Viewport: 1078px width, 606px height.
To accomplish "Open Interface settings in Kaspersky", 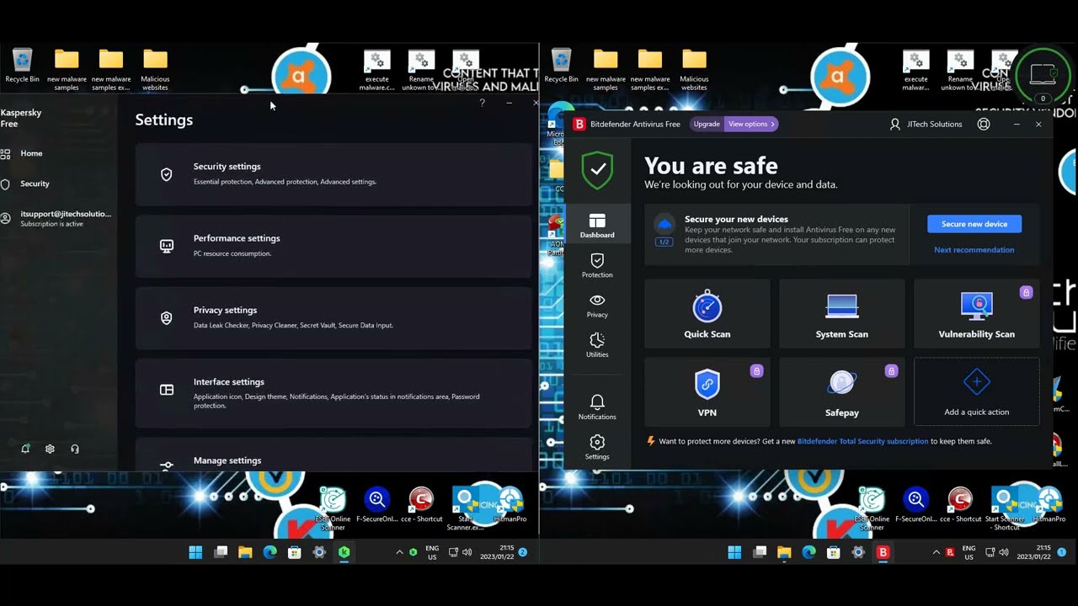I will [x=334, y=393].
